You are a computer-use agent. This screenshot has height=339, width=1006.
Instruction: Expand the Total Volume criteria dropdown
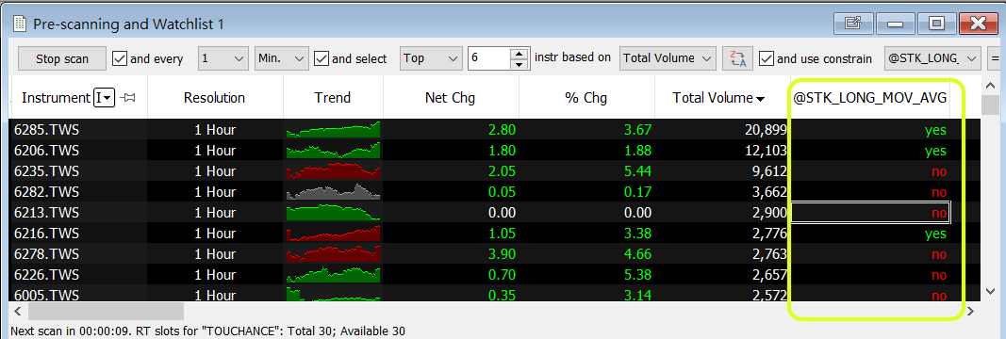click(x=668, y=58)
